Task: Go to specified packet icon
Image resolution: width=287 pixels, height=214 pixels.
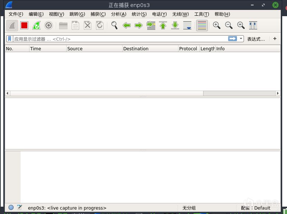Action: 151,25
